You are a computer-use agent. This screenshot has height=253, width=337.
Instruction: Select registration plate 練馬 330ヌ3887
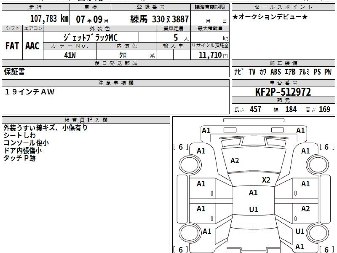(x=159, y=19)
